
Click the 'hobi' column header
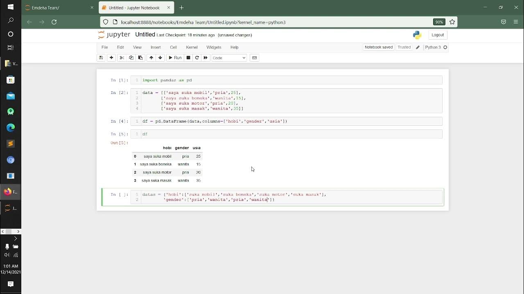coord(167,148)
